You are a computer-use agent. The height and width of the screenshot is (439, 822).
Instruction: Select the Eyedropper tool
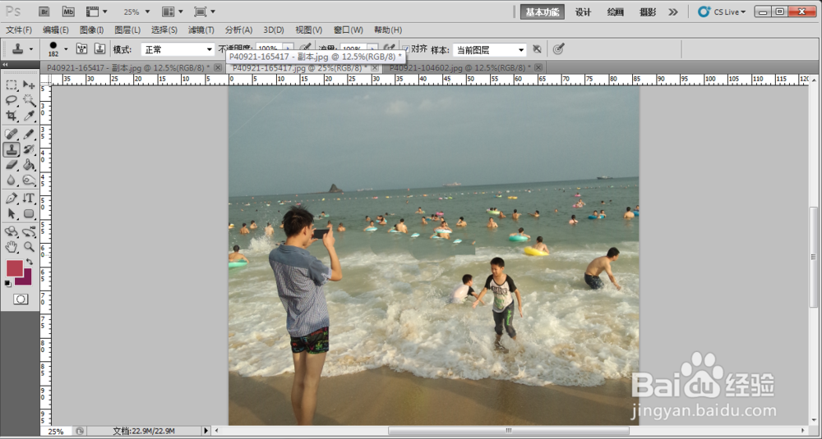coord(29,115)
